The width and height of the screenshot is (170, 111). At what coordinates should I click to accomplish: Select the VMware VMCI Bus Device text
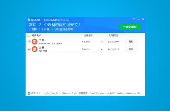pos(50,43)
